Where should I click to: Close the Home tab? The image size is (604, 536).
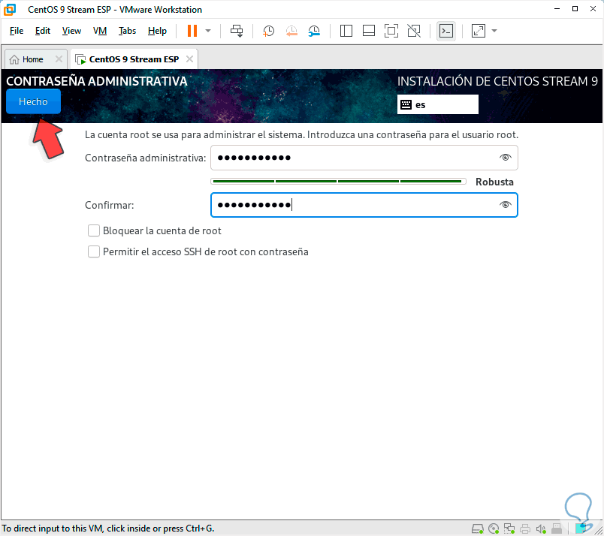[x=59, y=59]
